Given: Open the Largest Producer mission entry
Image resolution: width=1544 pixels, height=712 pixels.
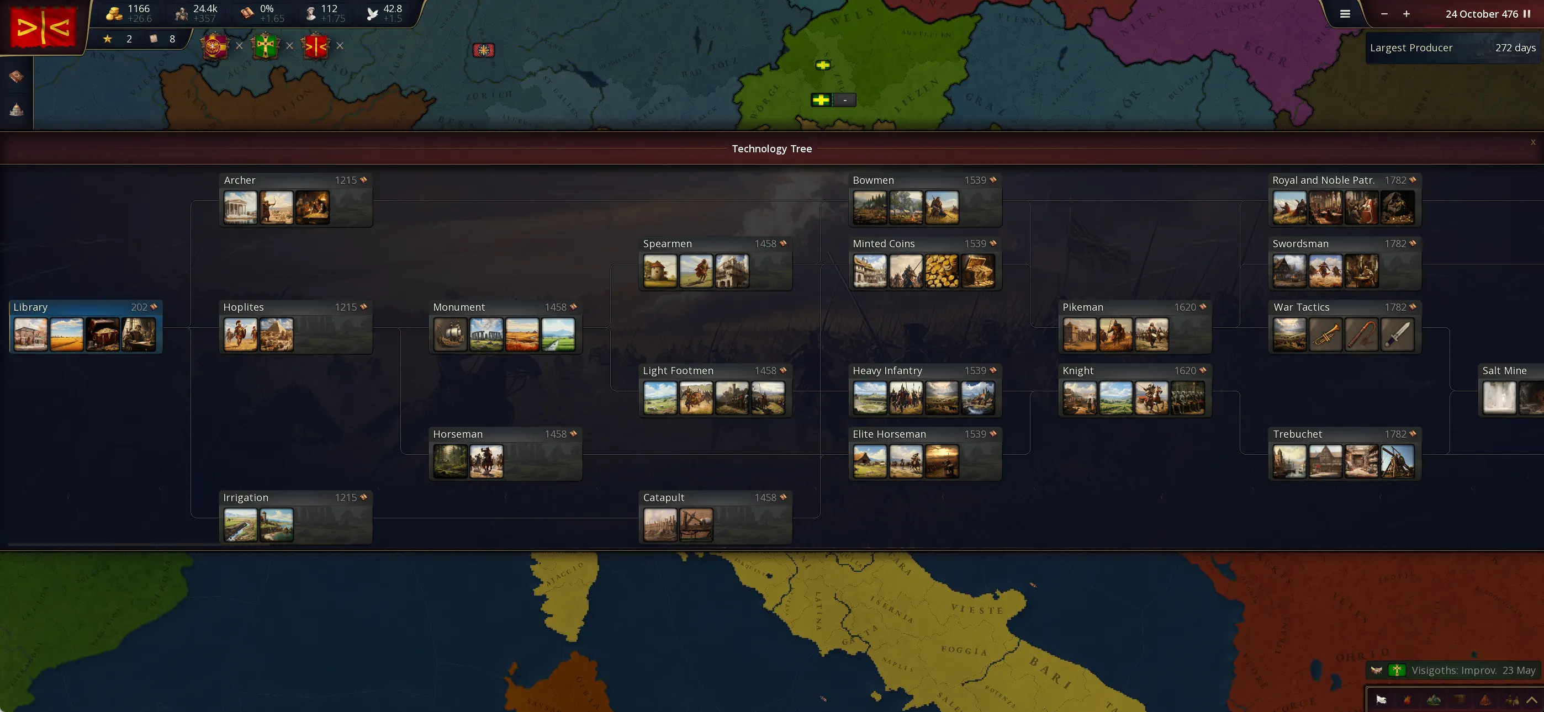Looking at the screenshot, I should click(x=1452, y=48).
